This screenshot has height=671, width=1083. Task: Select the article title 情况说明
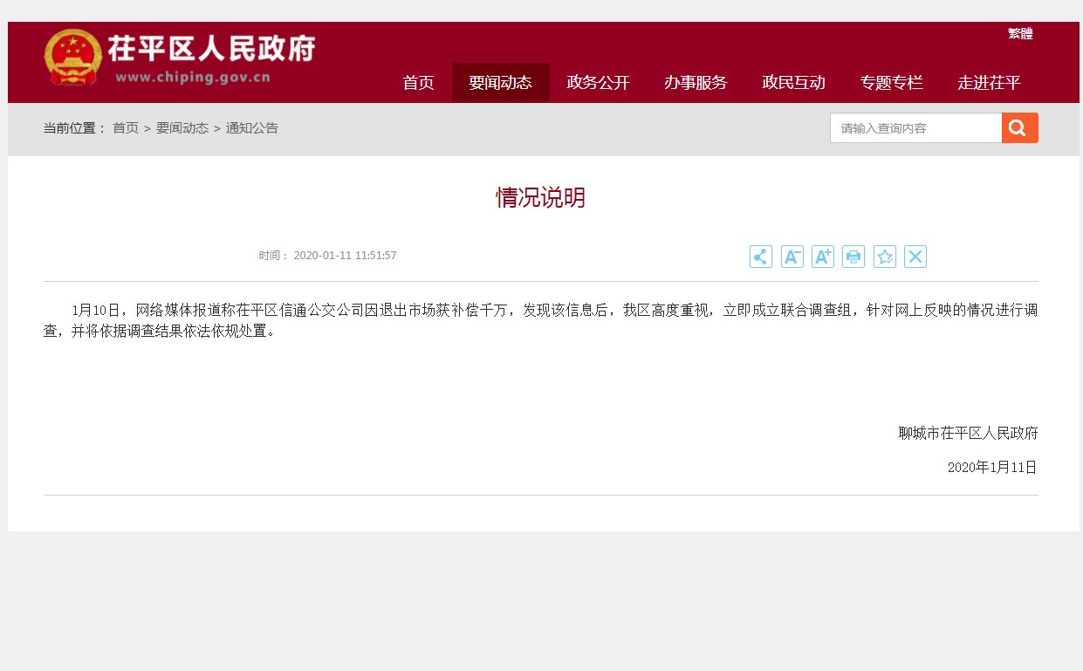[x=539, y=197]
